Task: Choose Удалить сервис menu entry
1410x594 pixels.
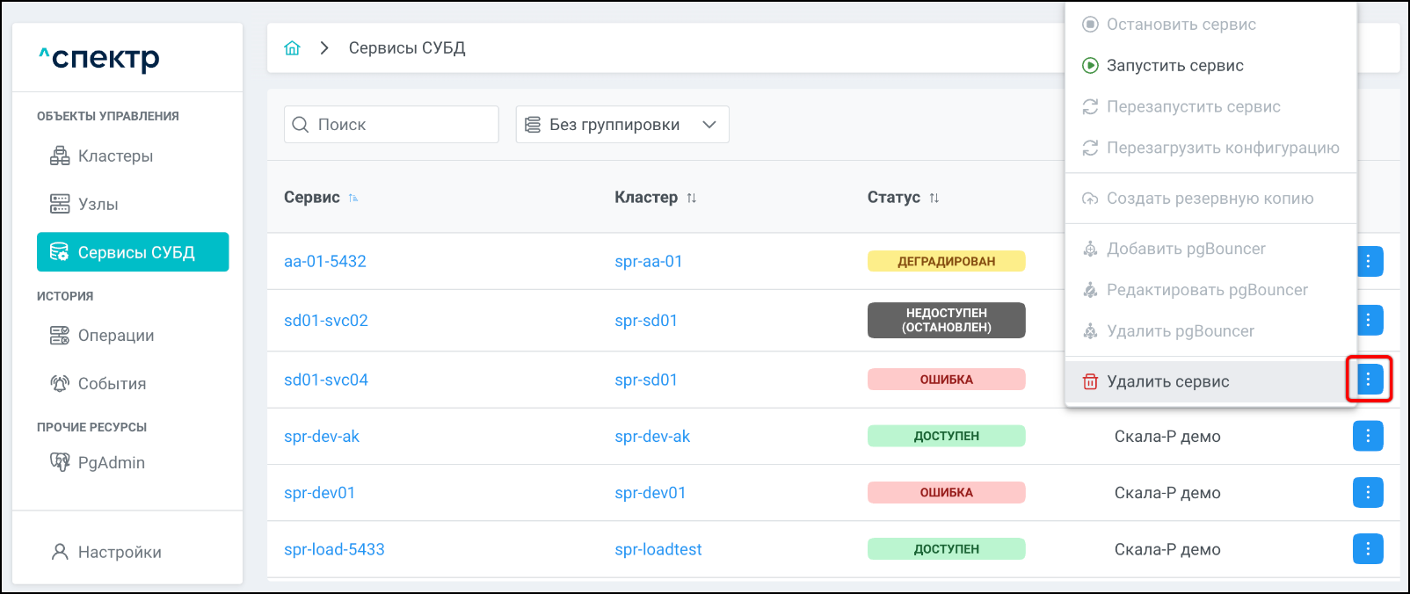Action: pos(1167,381)
